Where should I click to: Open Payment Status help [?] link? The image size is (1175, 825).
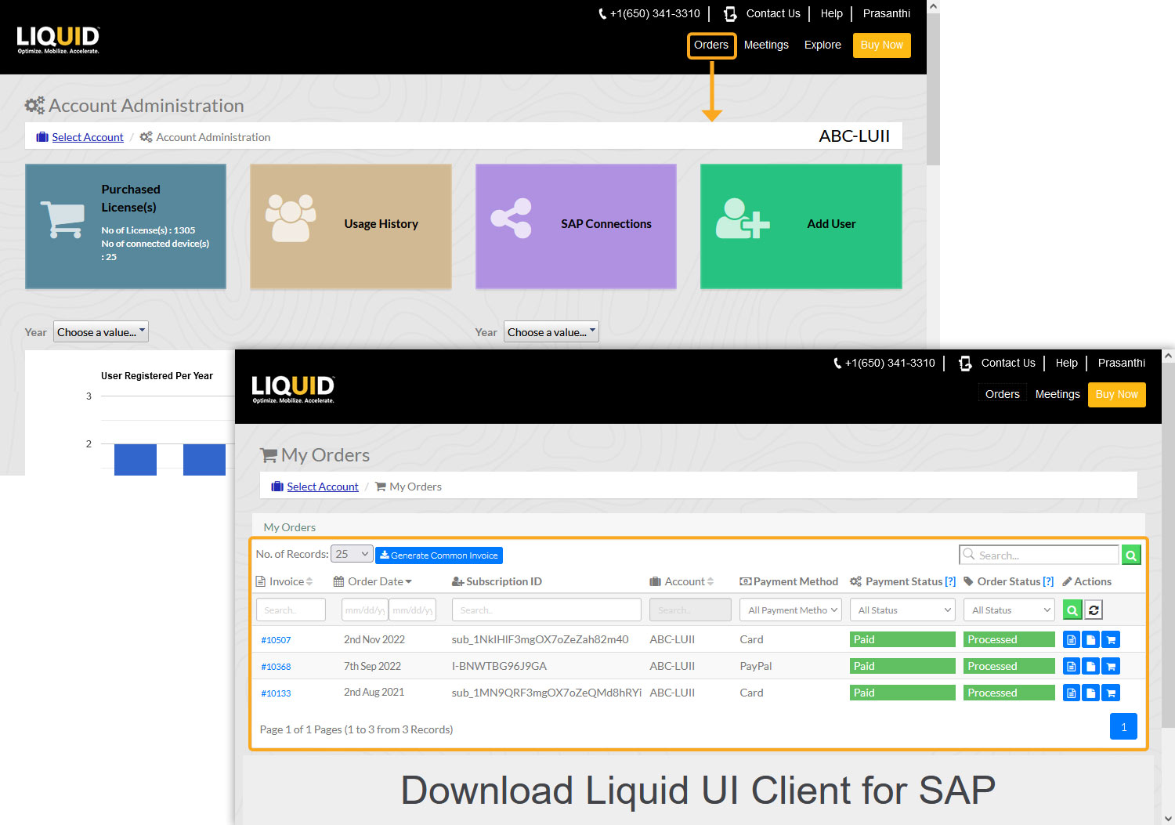pos(950,581)
